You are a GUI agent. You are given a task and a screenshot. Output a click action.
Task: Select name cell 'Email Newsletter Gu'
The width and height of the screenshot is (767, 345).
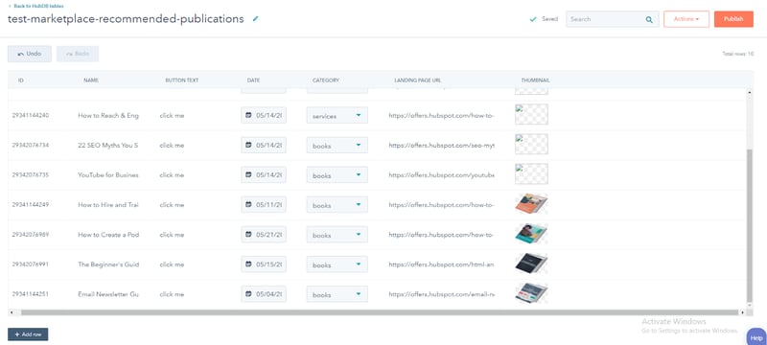[108, 294]
